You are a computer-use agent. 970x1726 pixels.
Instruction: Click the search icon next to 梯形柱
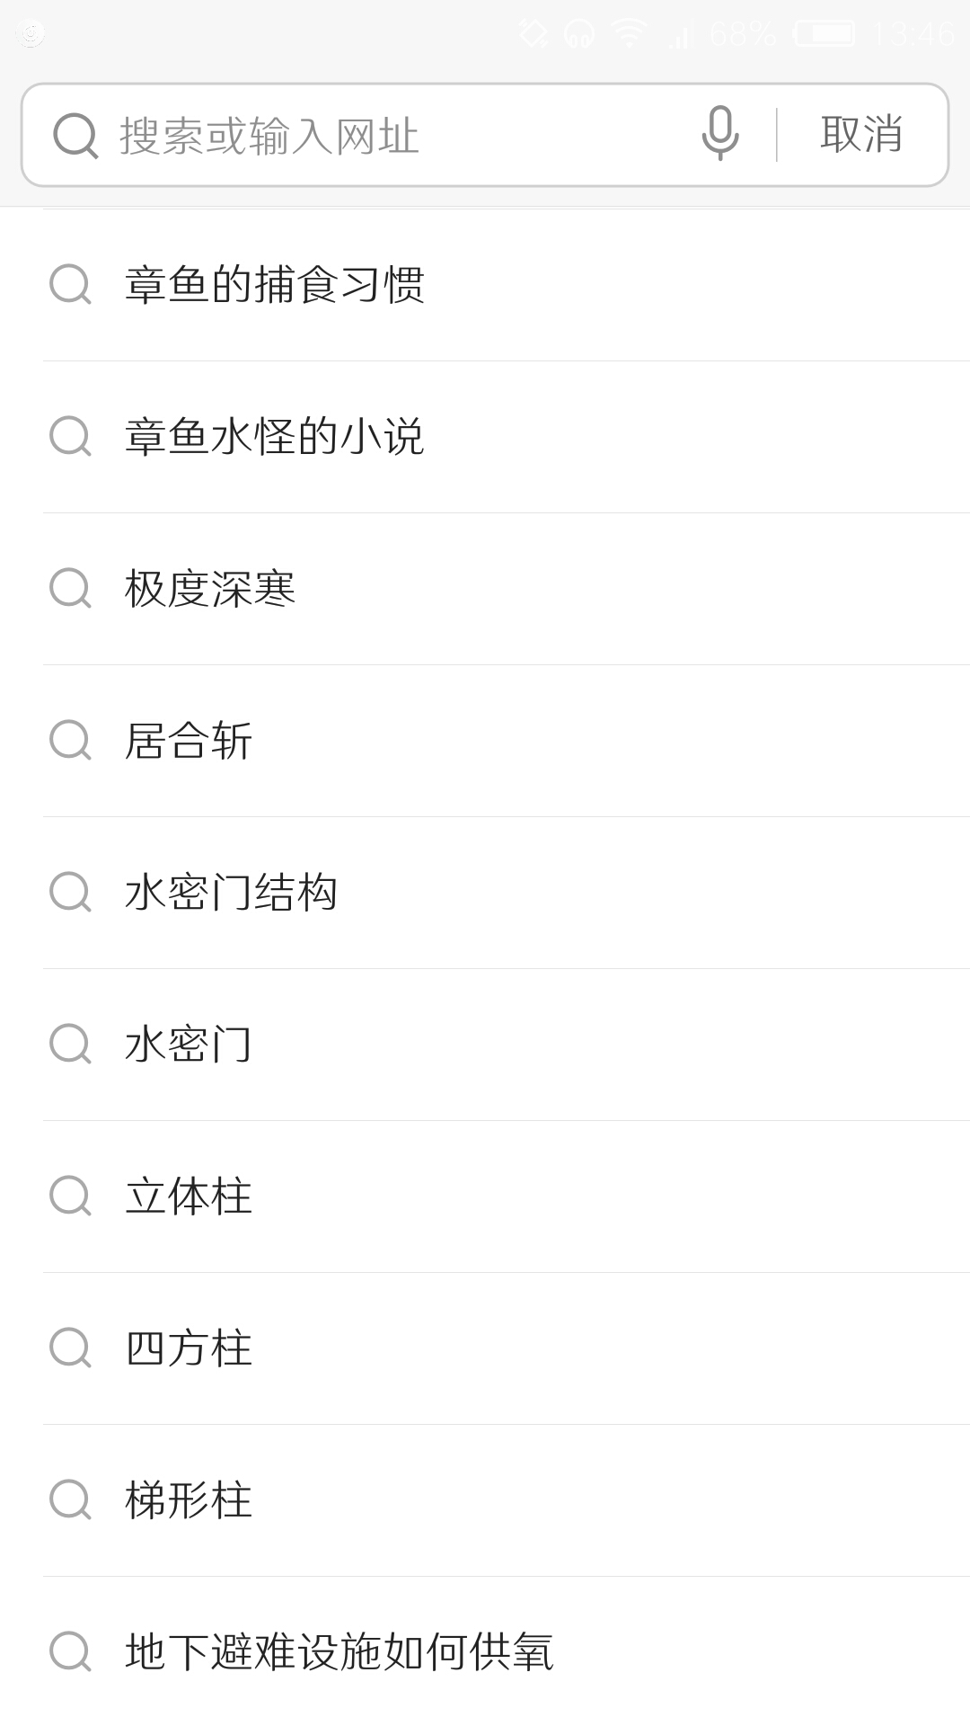[70, 1500]
